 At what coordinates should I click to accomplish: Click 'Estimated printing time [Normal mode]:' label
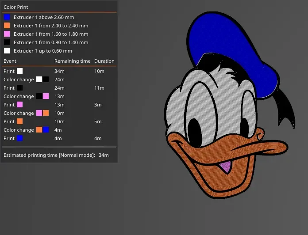coord(49,155)
